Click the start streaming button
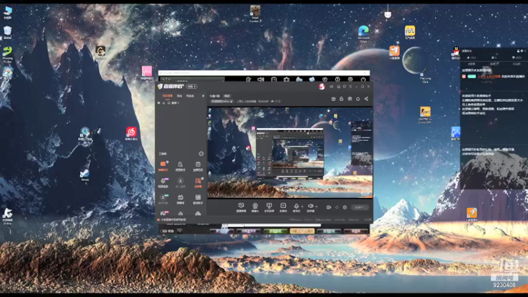The image size is (528, 297). (x=360, y=207)
